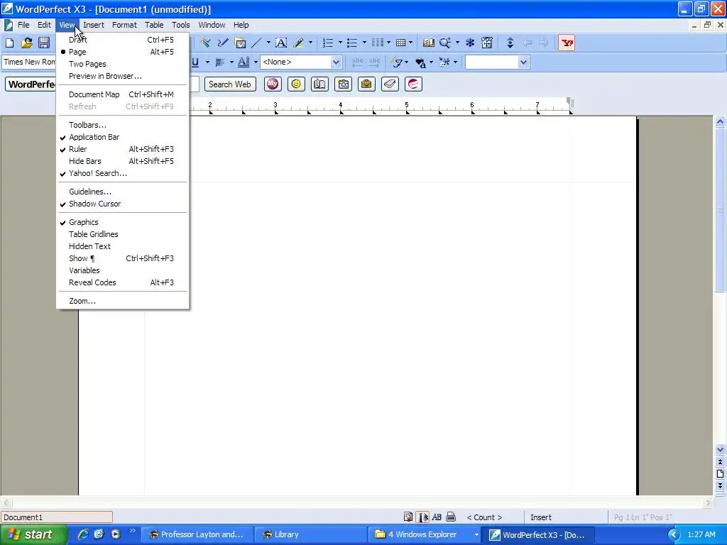The height and width of the screenshot is (545, 727).
Task: Click the printer icon in application bar
Action: [451, 517]
